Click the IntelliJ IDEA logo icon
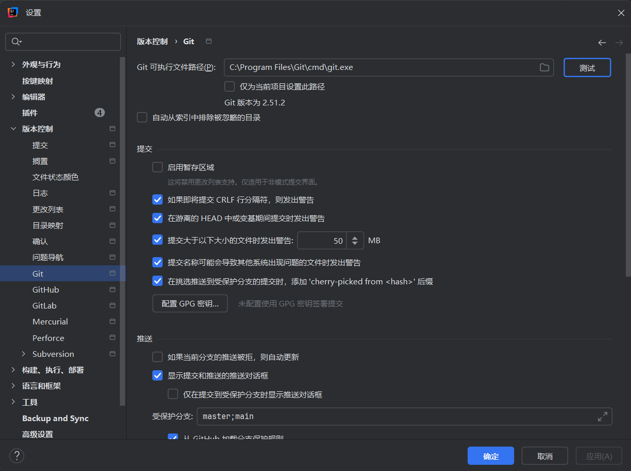Viewport: 631px width, 471px height. [13, 12]
